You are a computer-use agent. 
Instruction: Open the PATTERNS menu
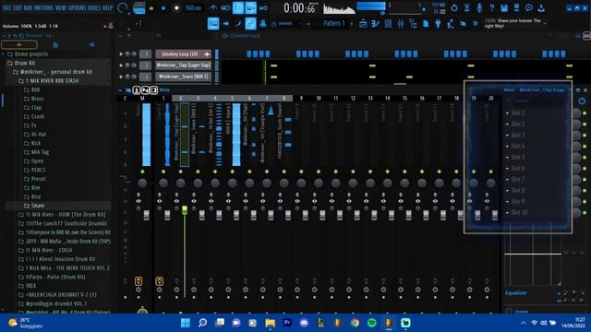[43, 7]
